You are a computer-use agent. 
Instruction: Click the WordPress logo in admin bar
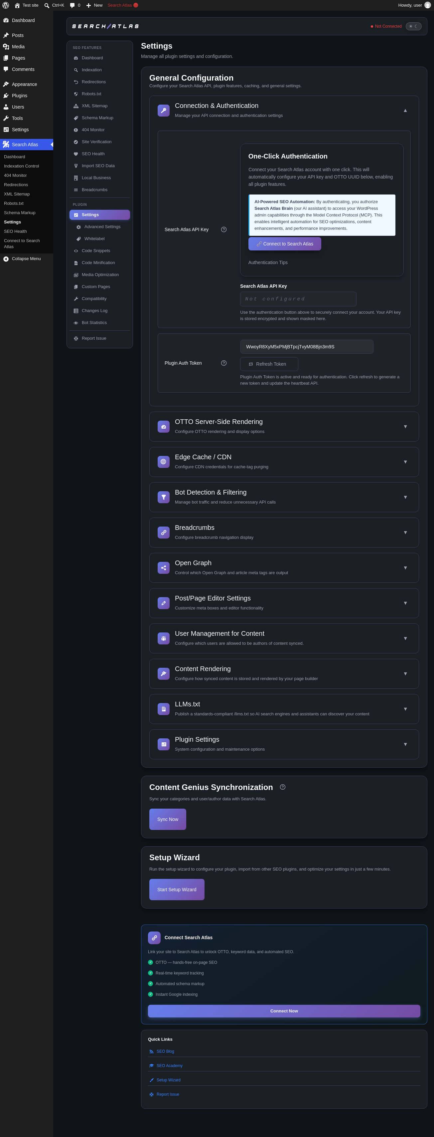pos(6,5)
